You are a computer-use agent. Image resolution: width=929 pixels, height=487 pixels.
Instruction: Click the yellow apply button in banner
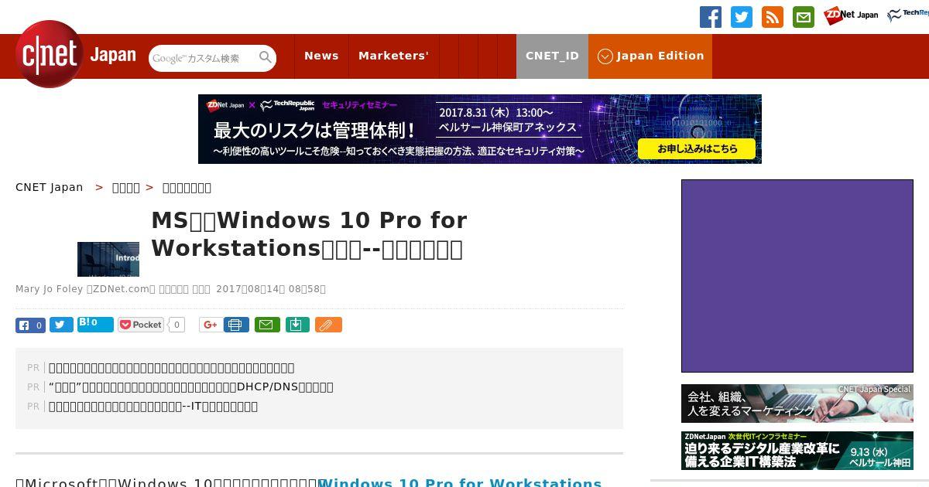[697, 148]
